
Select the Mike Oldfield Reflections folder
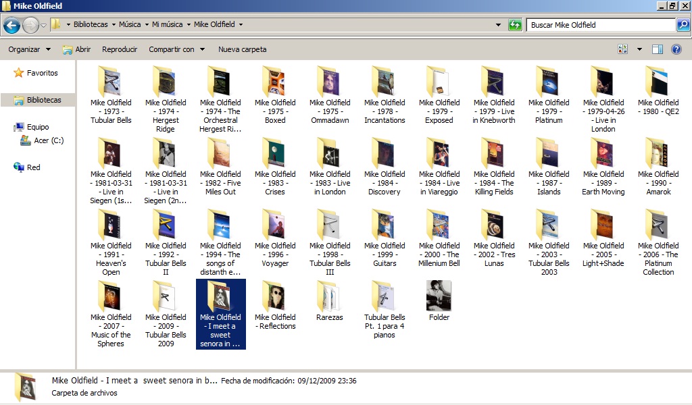pos(275,305)
